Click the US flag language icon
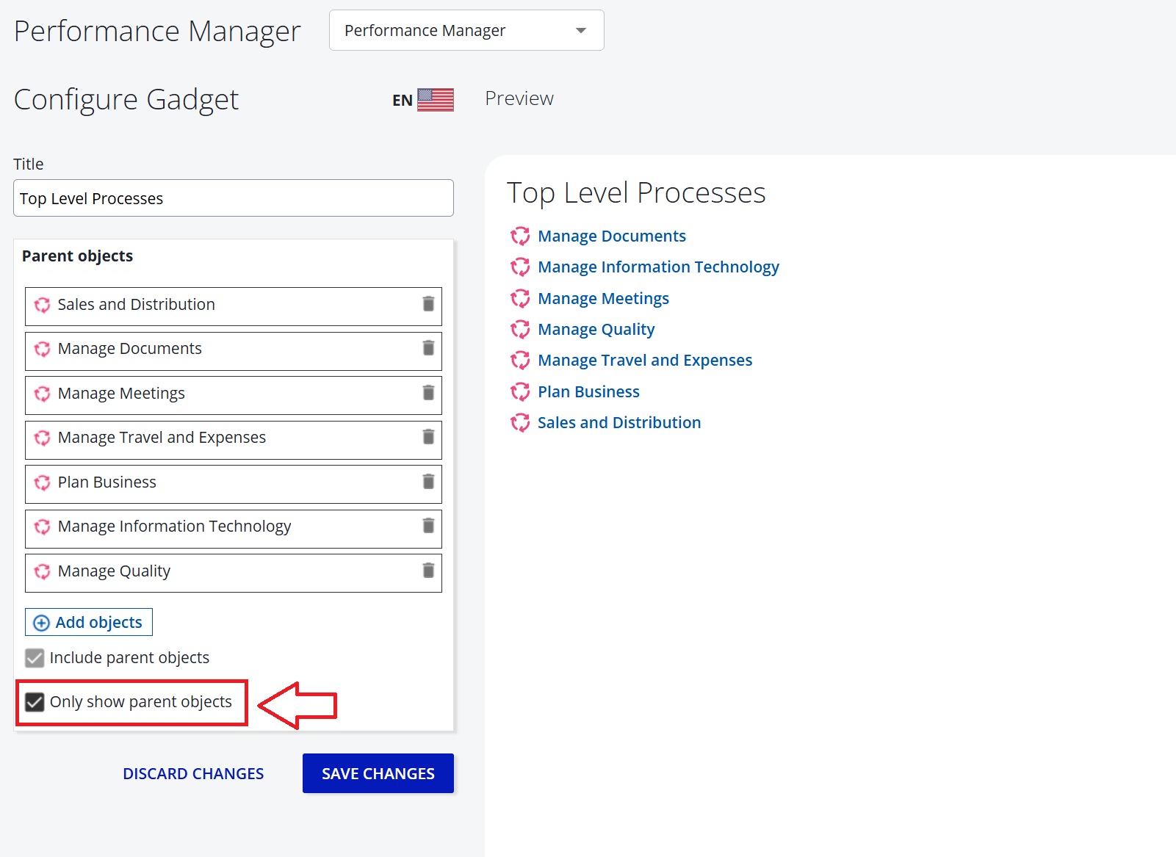Viewport: 1176px width, 857px height. point(436,100)
